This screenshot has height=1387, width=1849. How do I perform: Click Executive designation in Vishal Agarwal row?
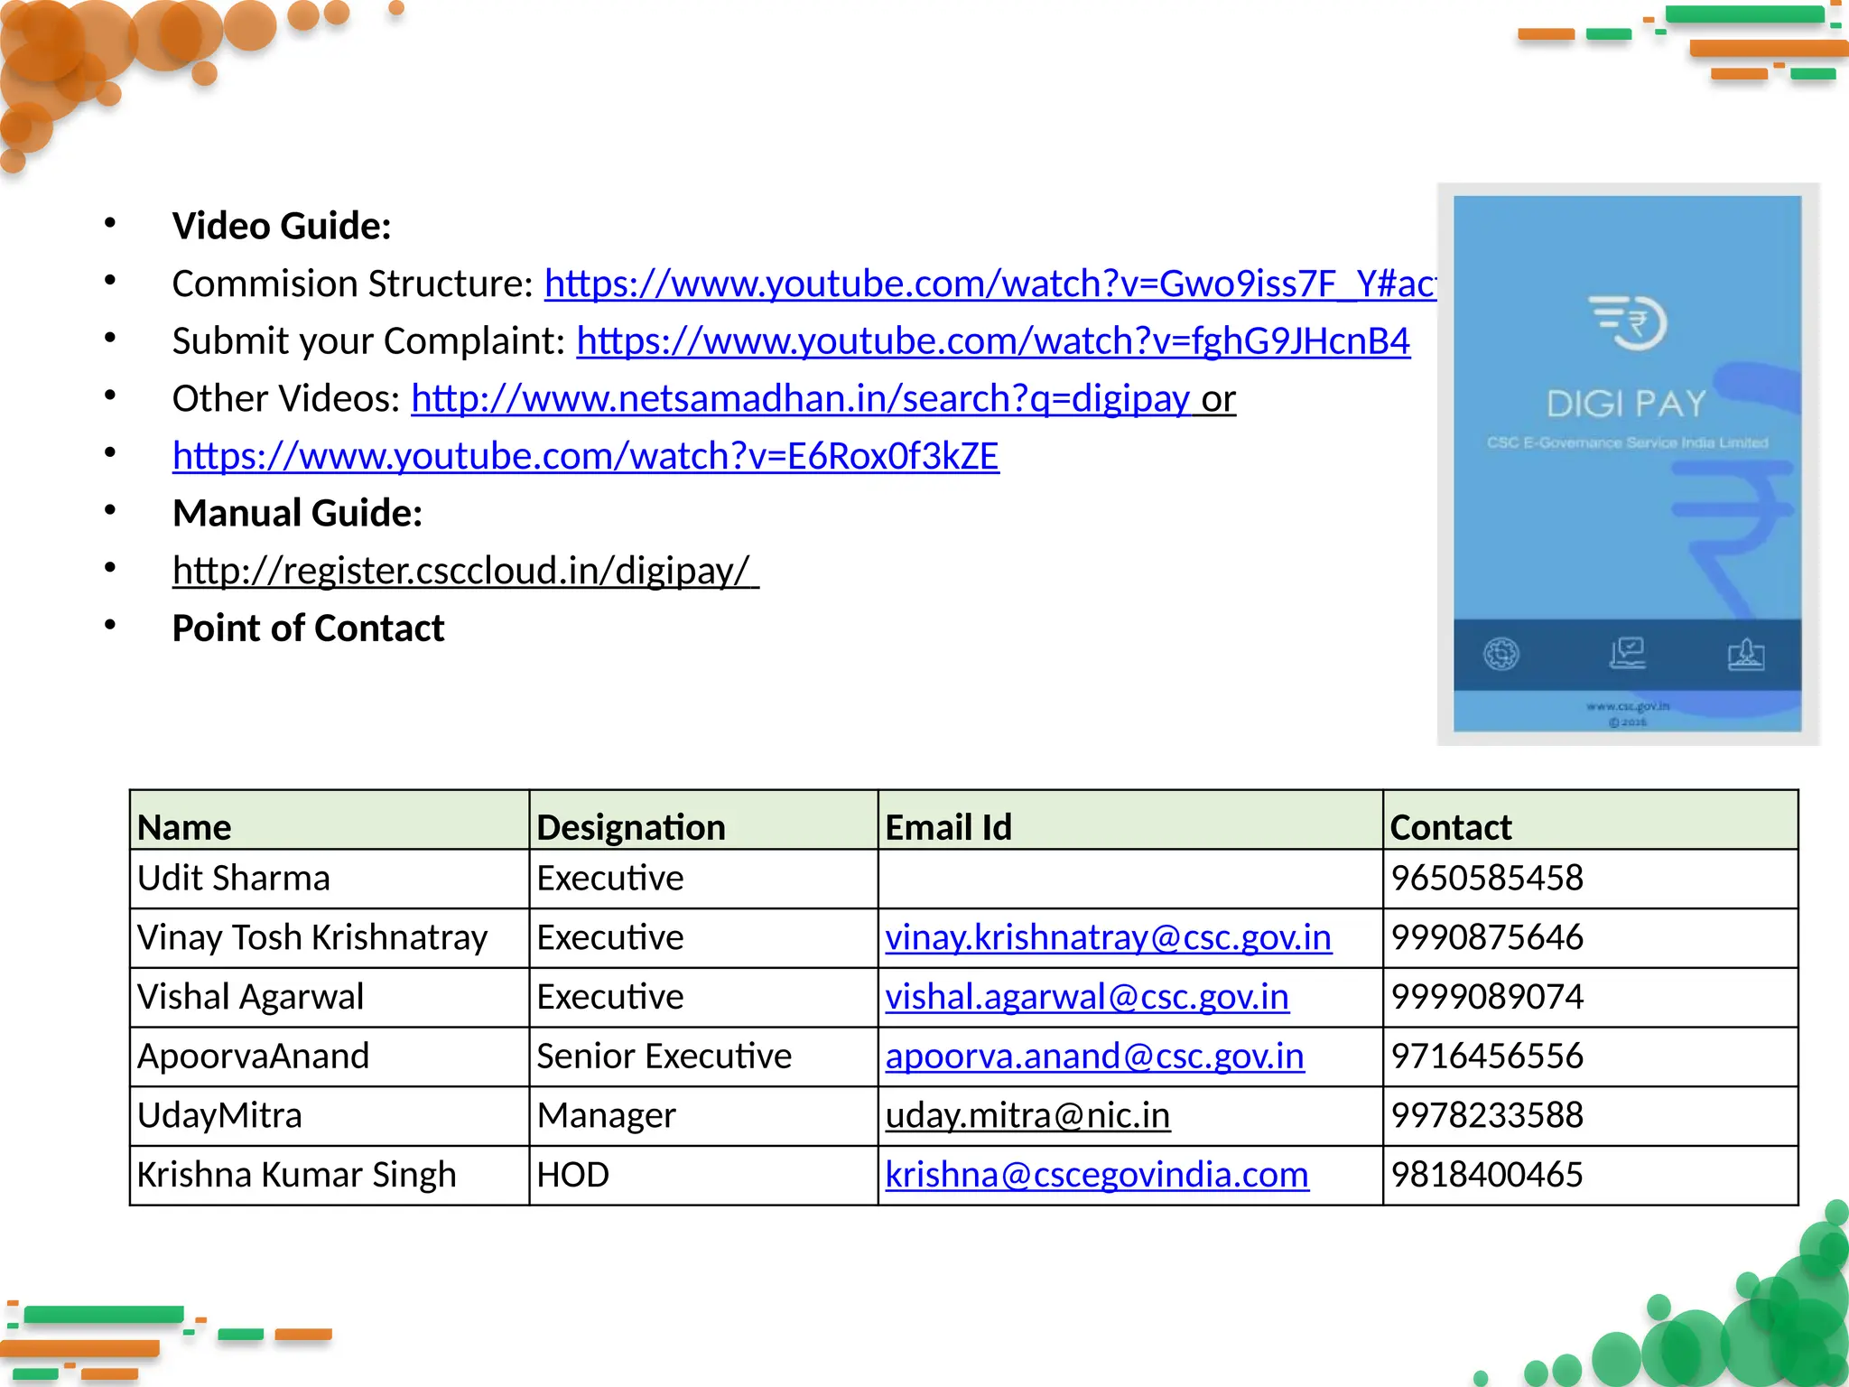coord(703,998)
